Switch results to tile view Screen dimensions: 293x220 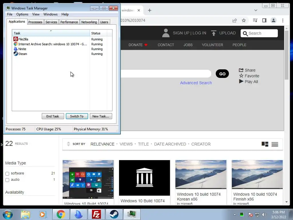tap(265, 144)
